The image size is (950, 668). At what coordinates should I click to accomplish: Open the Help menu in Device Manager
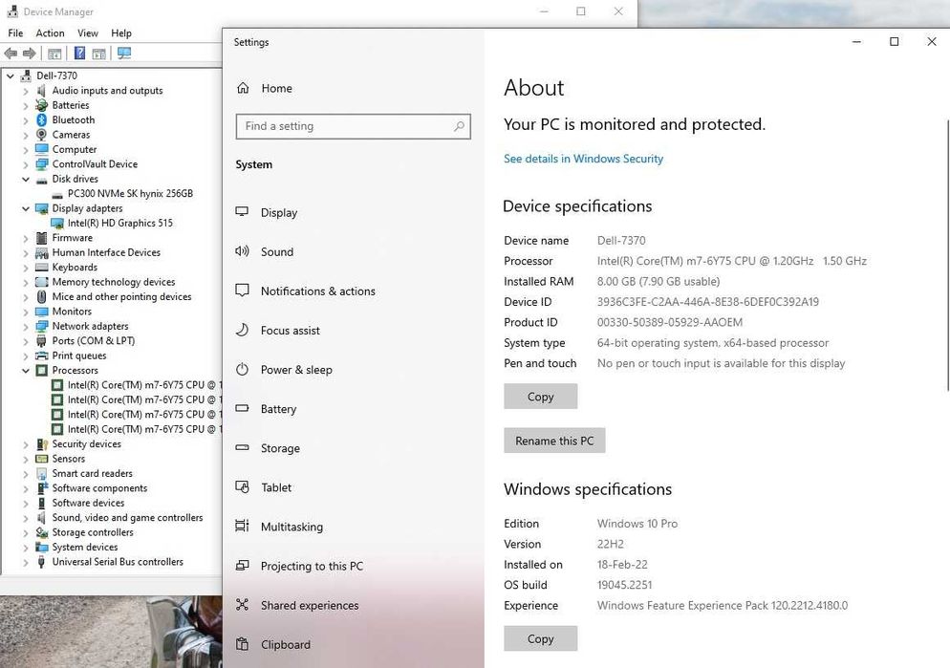[121, 32]
